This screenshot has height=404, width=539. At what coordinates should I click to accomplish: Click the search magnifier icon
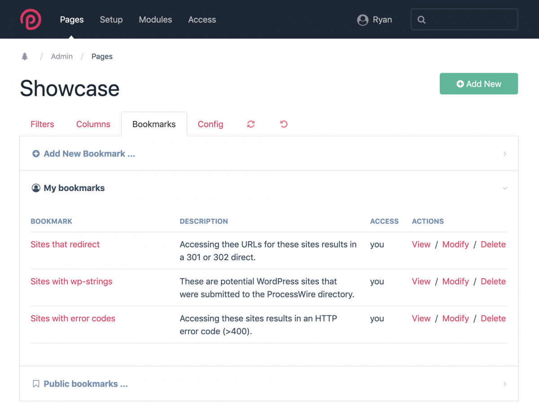point(421,20)
